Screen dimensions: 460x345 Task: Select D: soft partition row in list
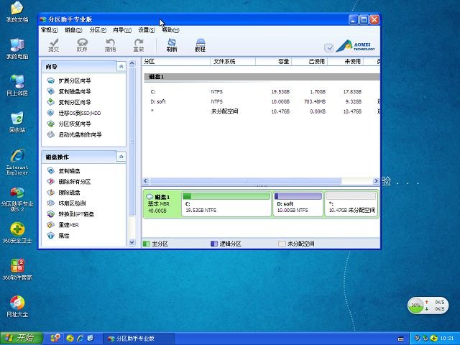[x=261, y=101]
